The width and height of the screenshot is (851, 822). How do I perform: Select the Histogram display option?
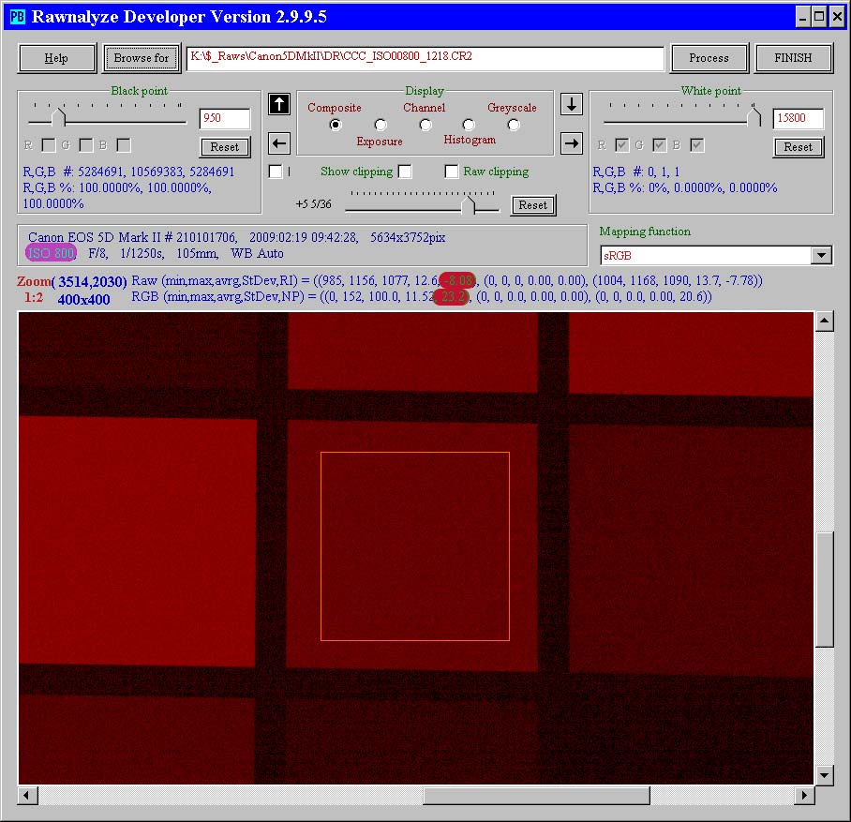(469, 125)
